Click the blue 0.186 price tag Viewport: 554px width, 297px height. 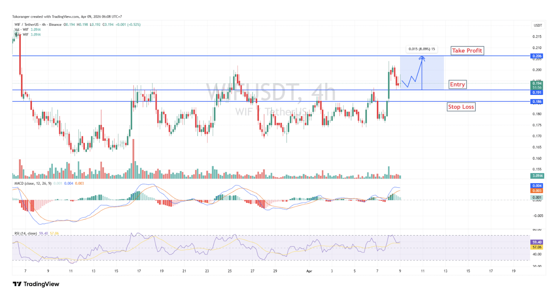(x=537, y=102)
